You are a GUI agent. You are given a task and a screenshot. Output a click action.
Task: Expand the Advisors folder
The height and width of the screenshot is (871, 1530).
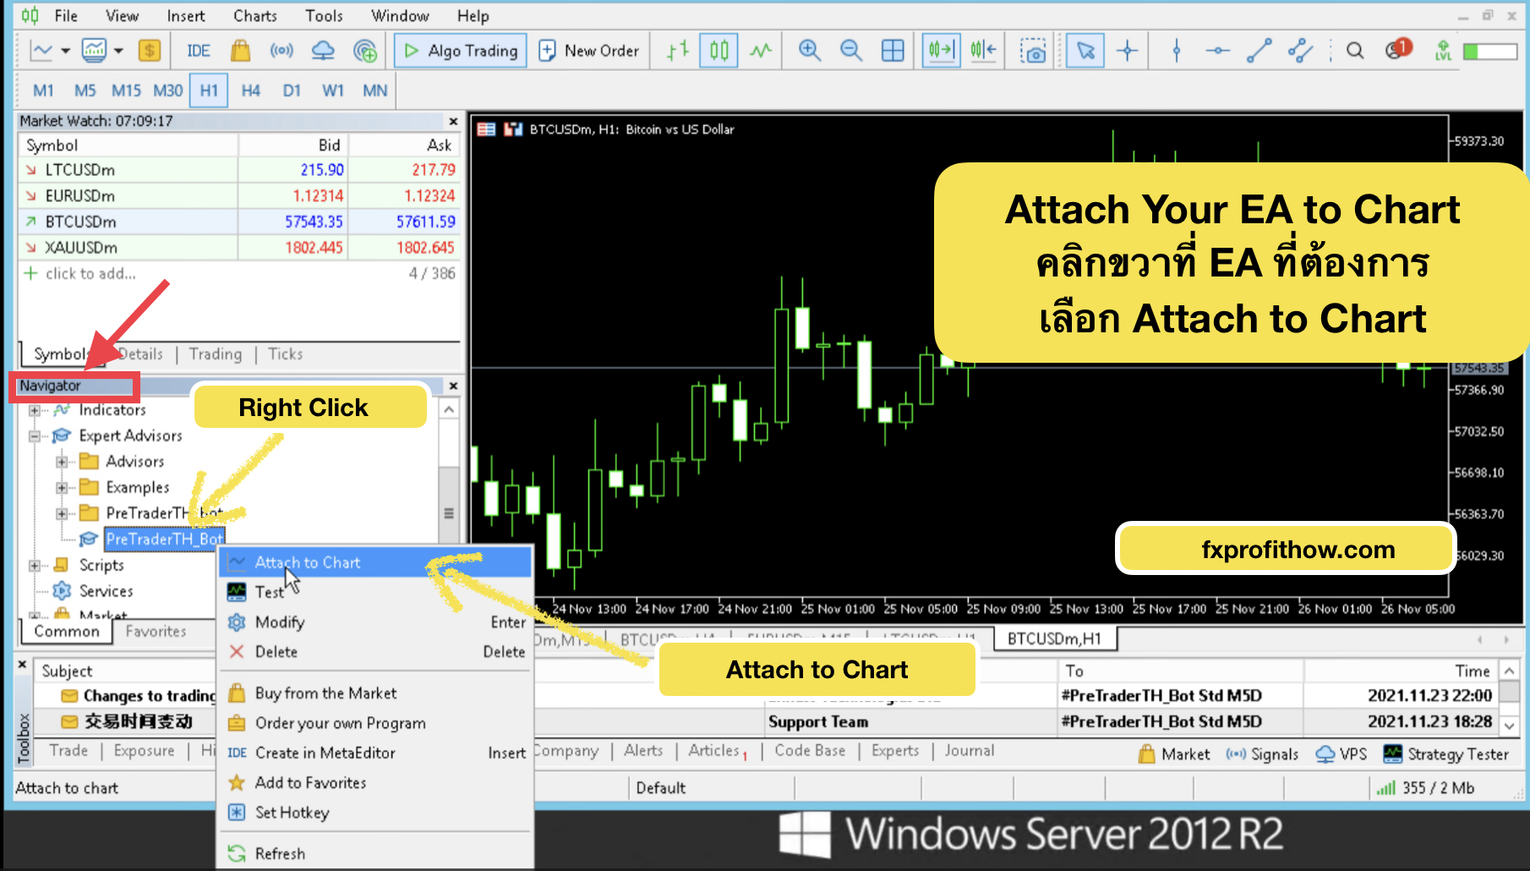(62, 462)
